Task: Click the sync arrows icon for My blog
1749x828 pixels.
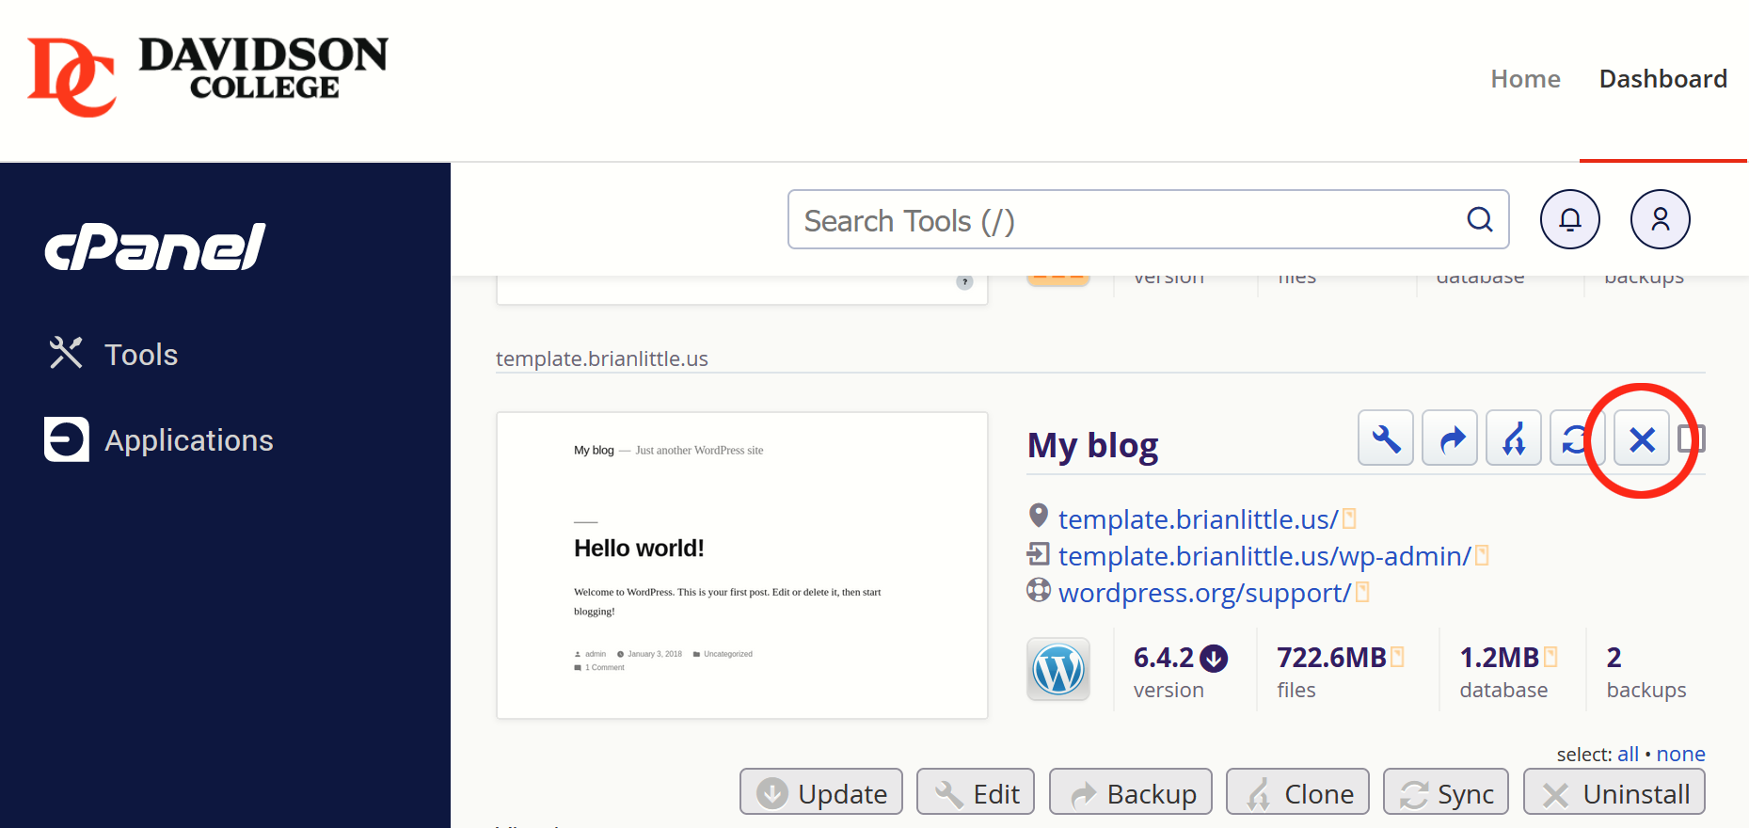Action: pyautogui.click(x=1572, y=438)
